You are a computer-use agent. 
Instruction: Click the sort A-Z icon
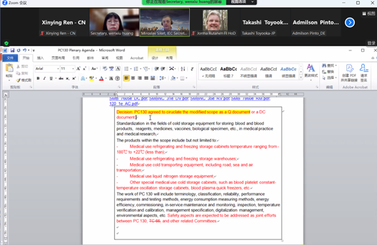pos(183,69)
